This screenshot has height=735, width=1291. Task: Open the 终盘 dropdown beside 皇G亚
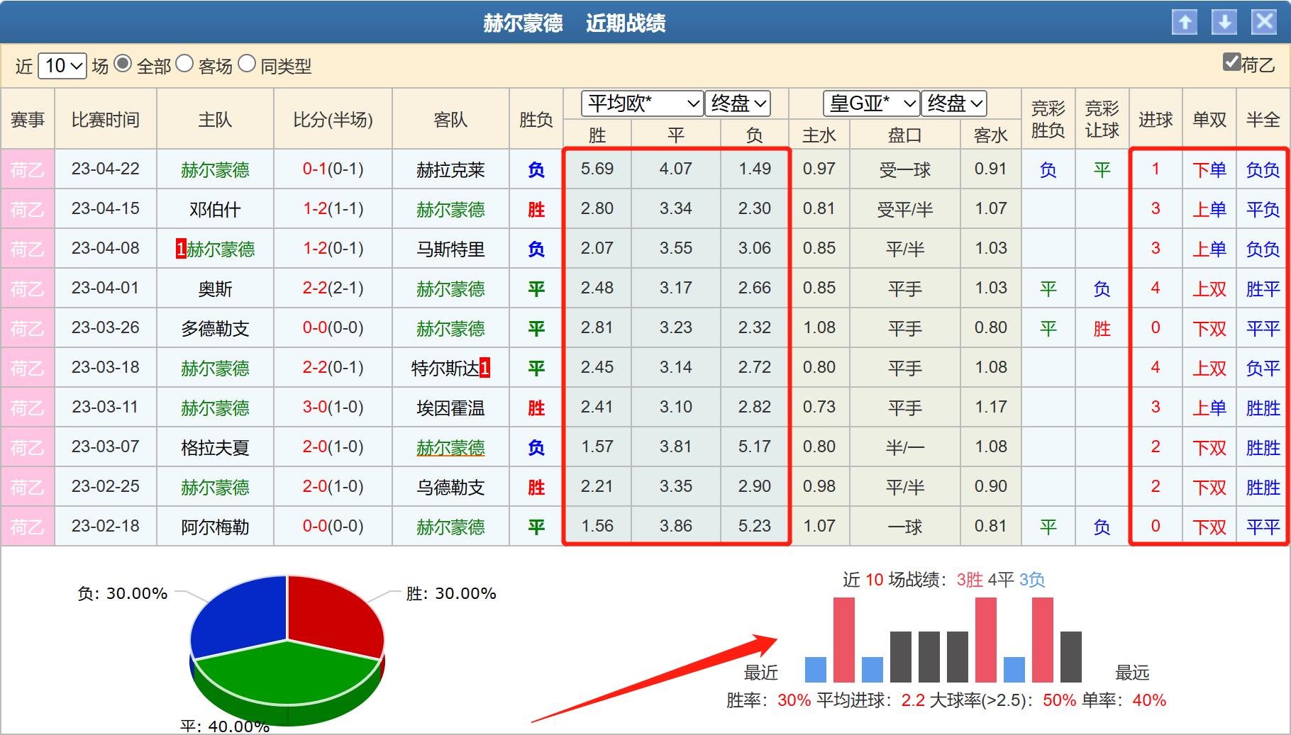tap(953, 103)
